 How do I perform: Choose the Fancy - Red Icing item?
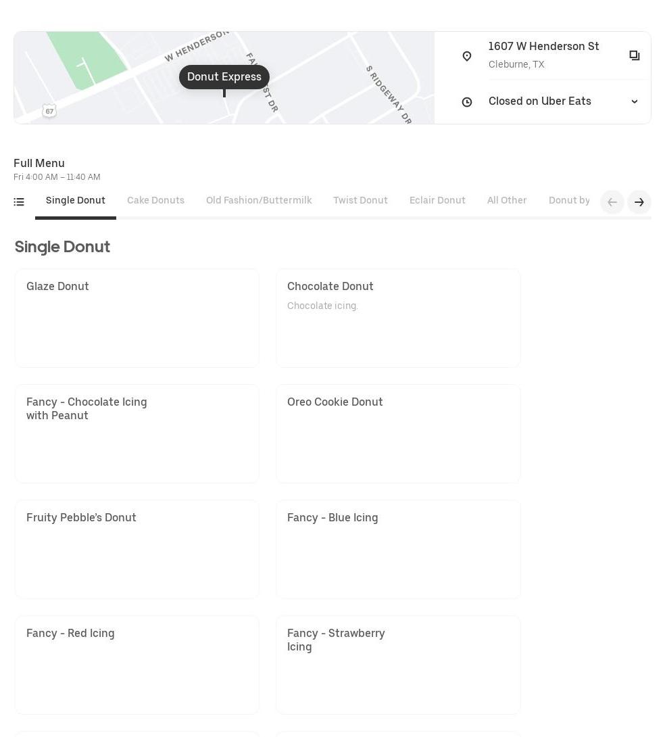[x=137, y=665]
